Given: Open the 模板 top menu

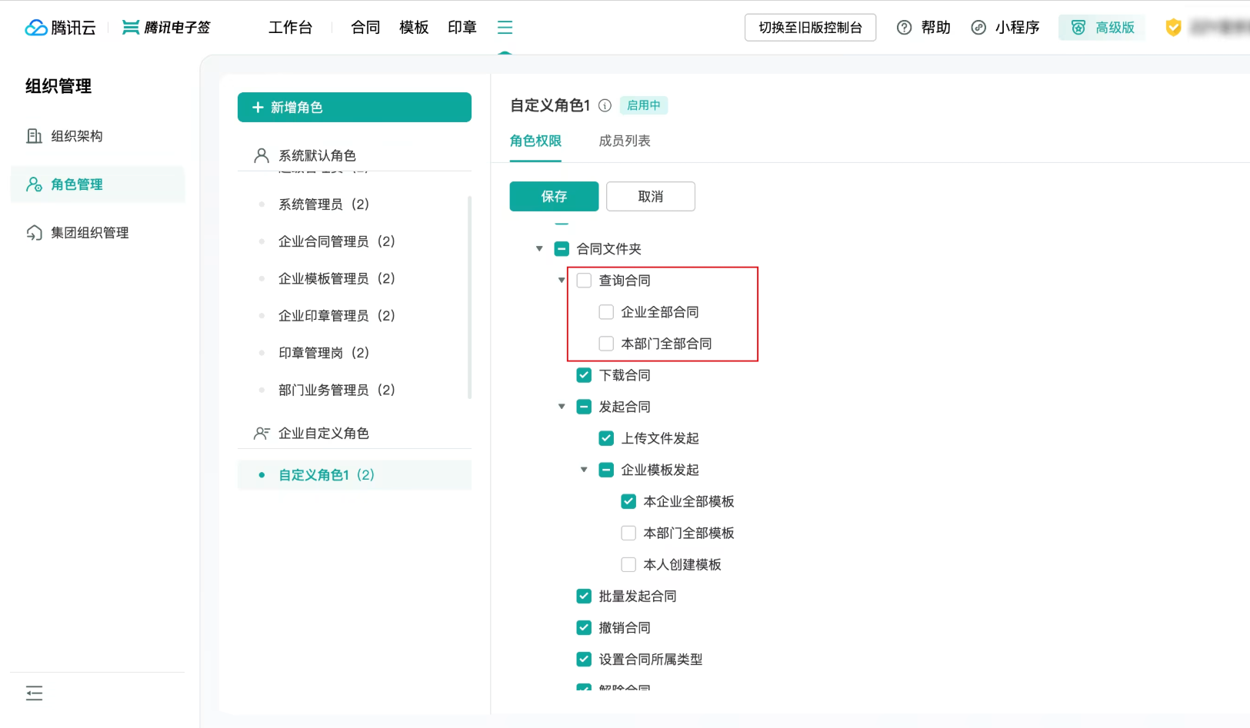Looking at the screenshot, I should [414, 28].
